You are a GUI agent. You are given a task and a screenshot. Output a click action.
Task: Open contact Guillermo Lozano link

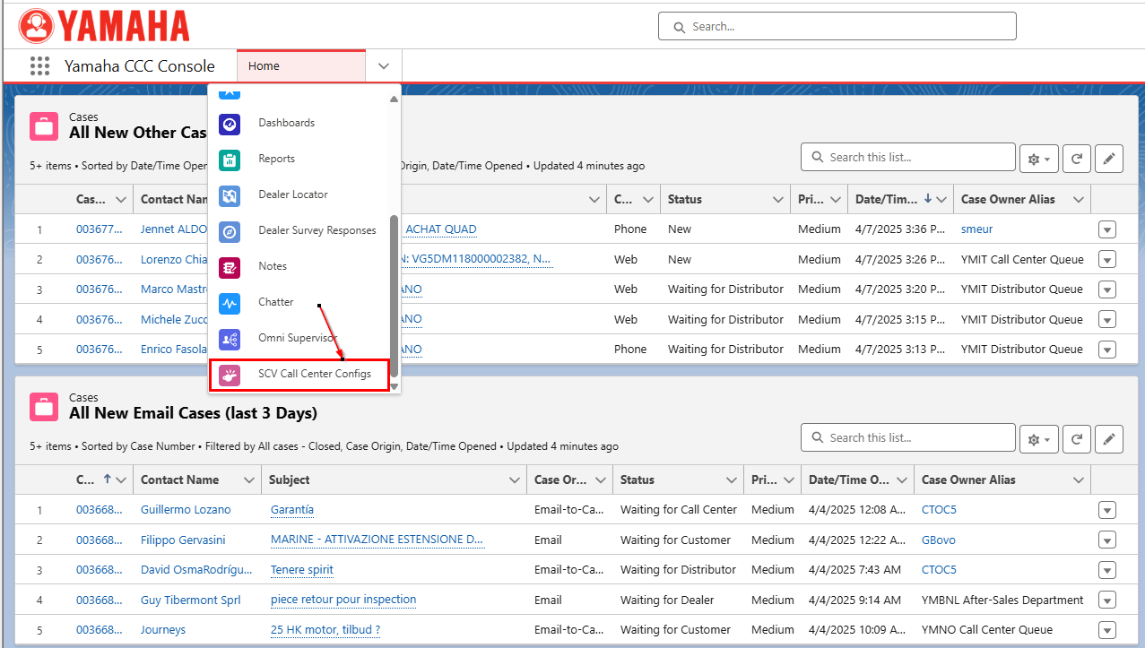186,509
